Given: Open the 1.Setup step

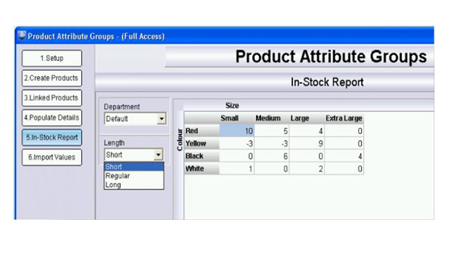Looking at the screenshot, I should [x=52, y=58].
